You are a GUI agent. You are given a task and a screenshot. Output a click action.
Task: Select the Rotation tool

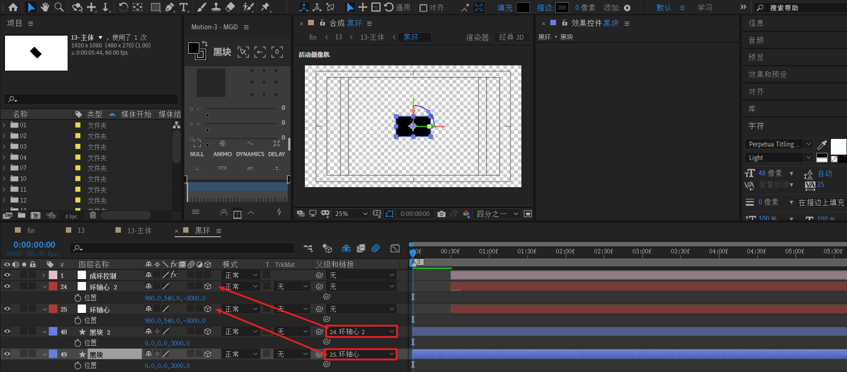tap(123, 7)
